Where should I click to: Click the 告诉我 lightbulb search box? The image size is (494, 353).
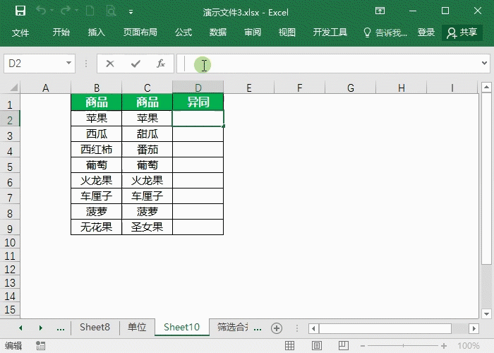click(385, 32)
